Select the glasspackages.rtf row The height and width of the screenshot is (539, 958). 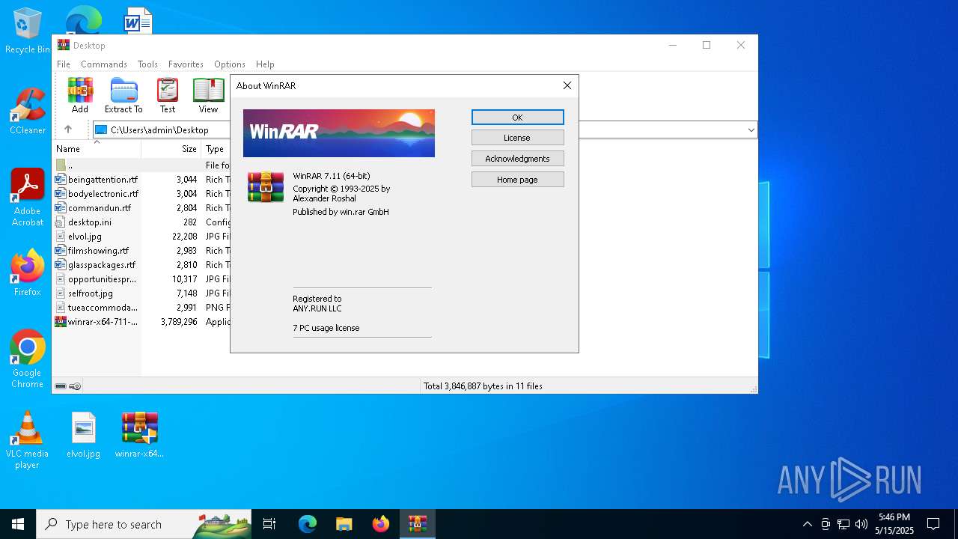point(97,265)
